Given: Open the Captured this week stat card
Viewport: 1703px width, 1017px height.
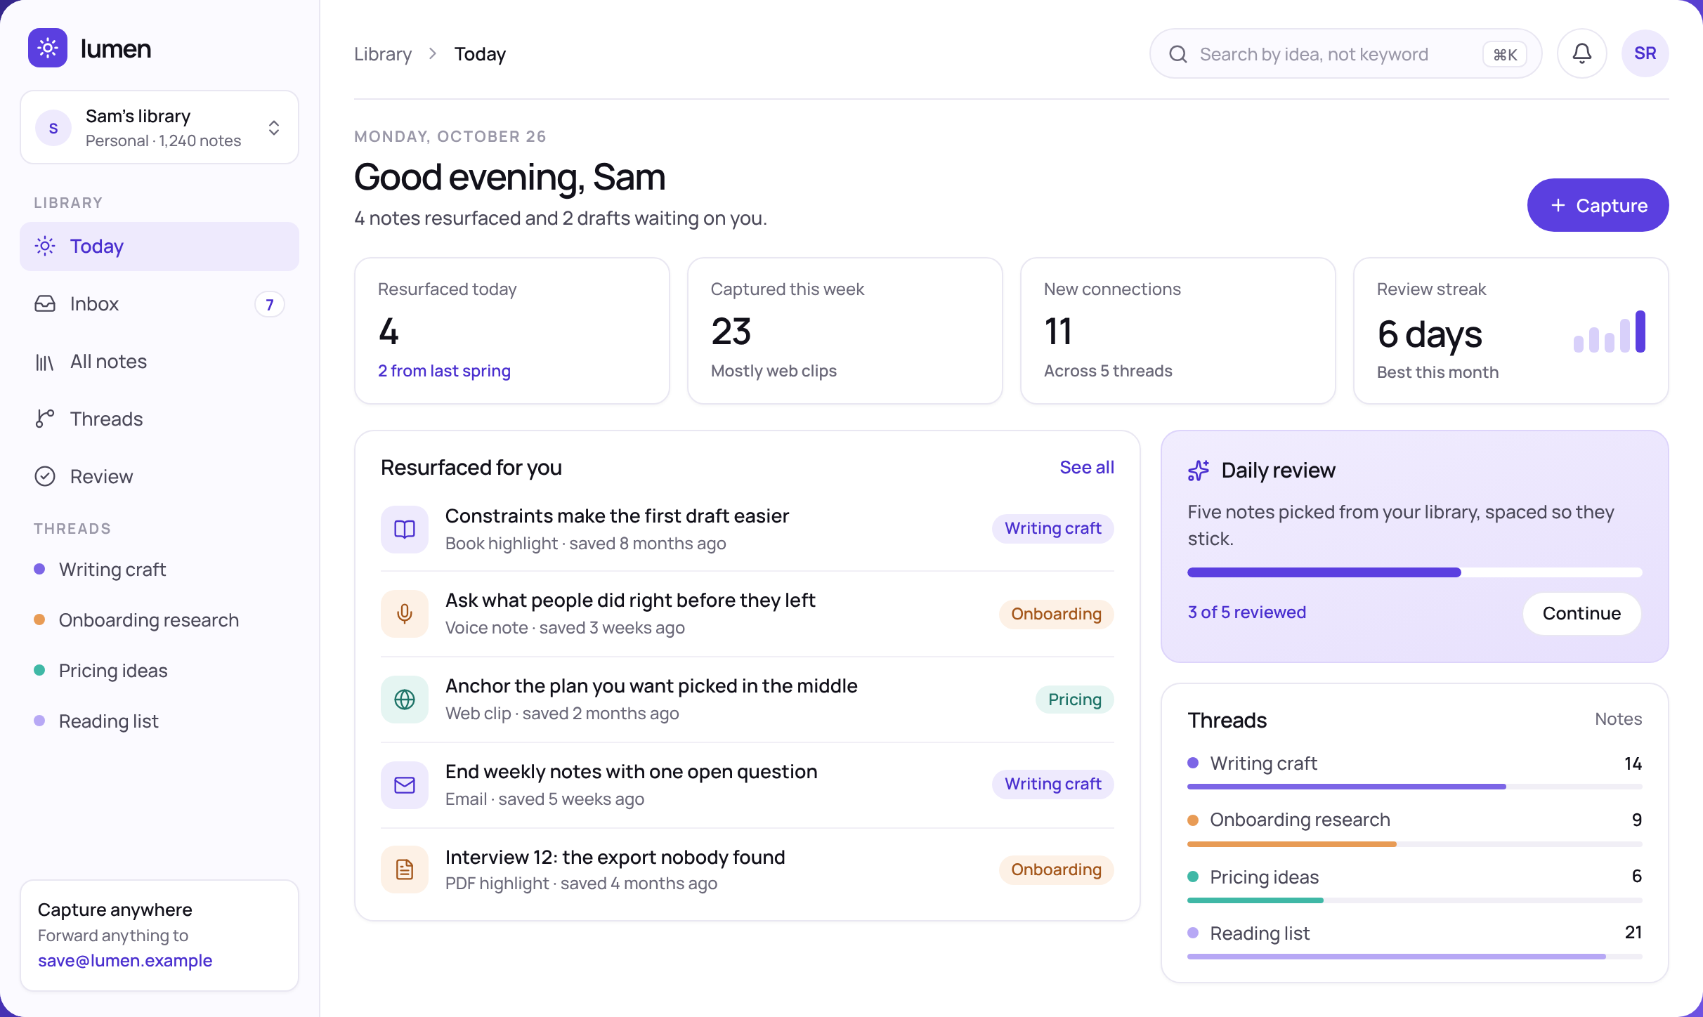Looking at the screenshot, I should point(844,331).
